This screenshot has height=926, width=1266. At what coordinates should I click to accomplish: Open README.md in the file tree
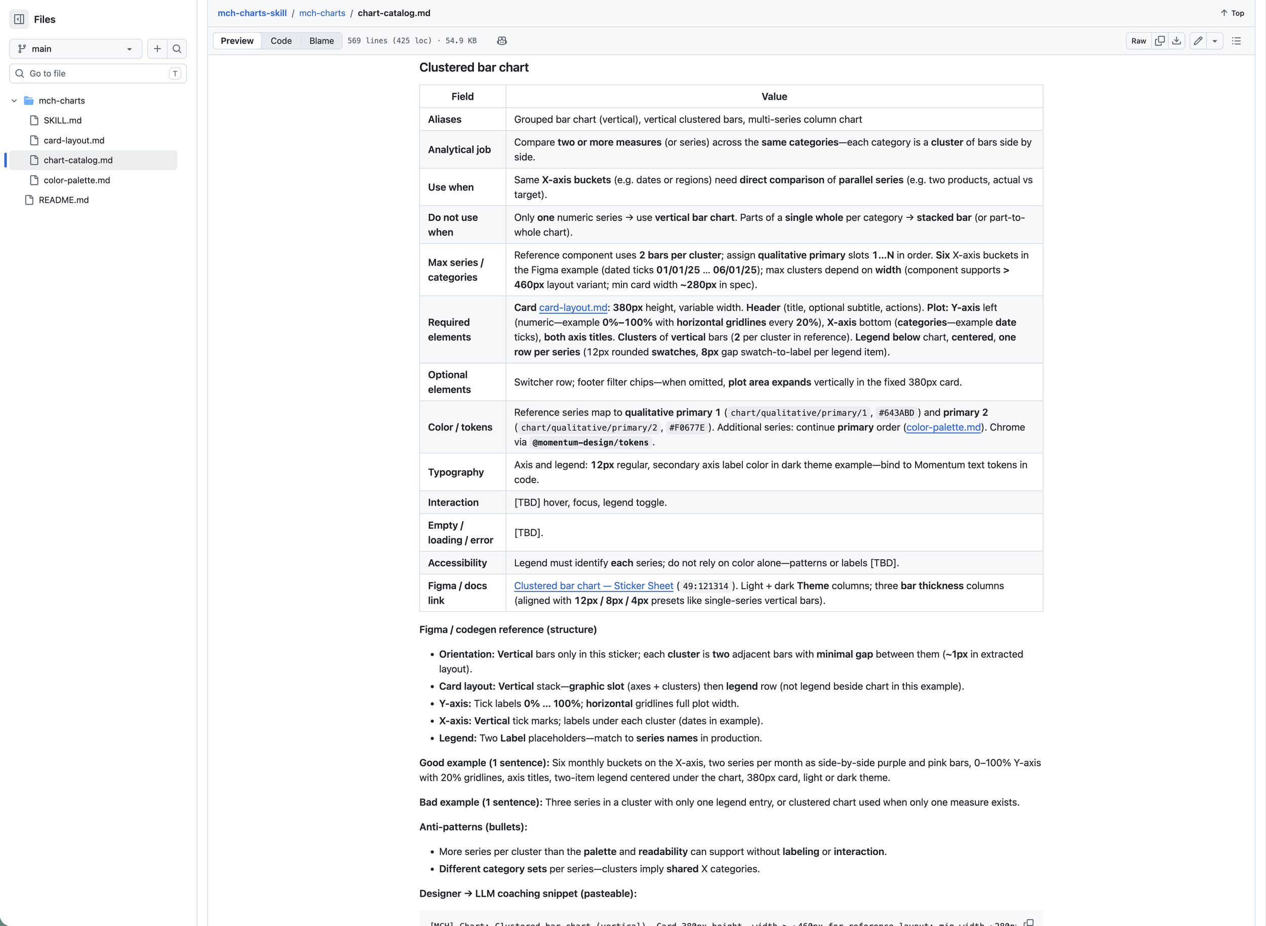pyautogui.click(x=63, y=200)
